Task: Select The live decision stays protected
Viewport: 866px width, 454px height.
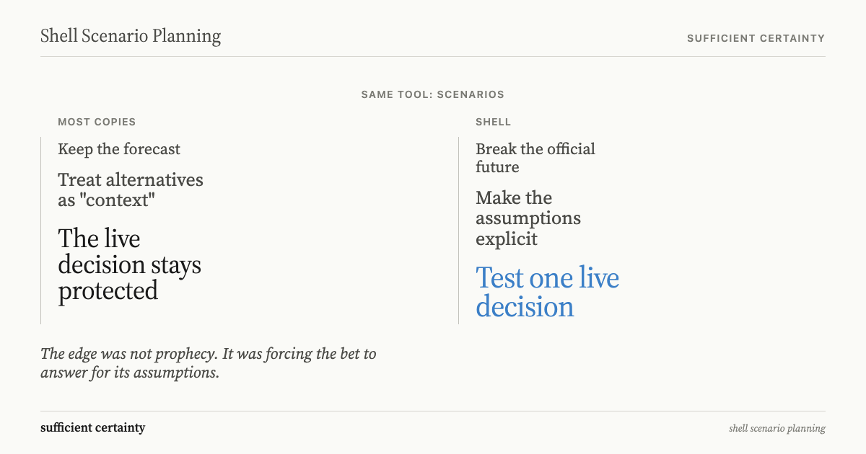Action: [x=130, y=264]
